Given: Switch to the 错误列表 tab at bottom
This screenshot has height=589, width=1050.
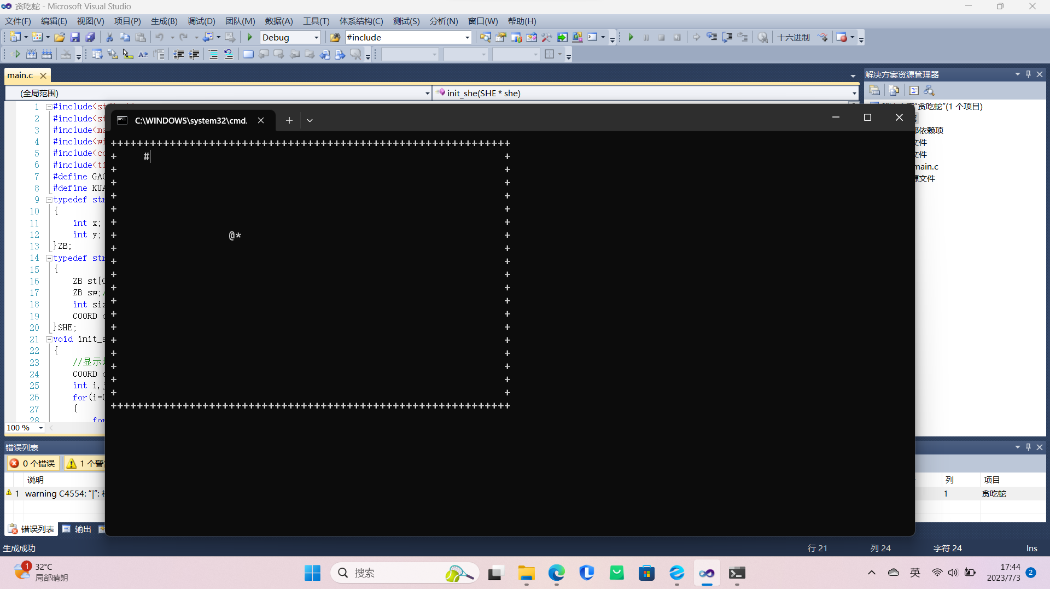Looking at the screenshot, I should coord(32,529).
